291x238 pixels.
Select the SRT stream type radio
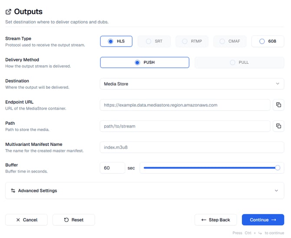pos(154,41)
